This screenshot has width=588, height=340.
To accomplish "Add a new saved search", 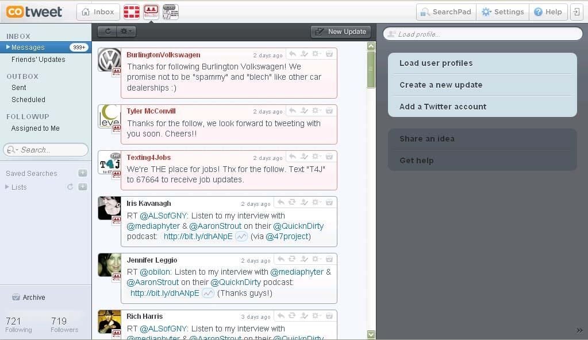I will (83, 173).
